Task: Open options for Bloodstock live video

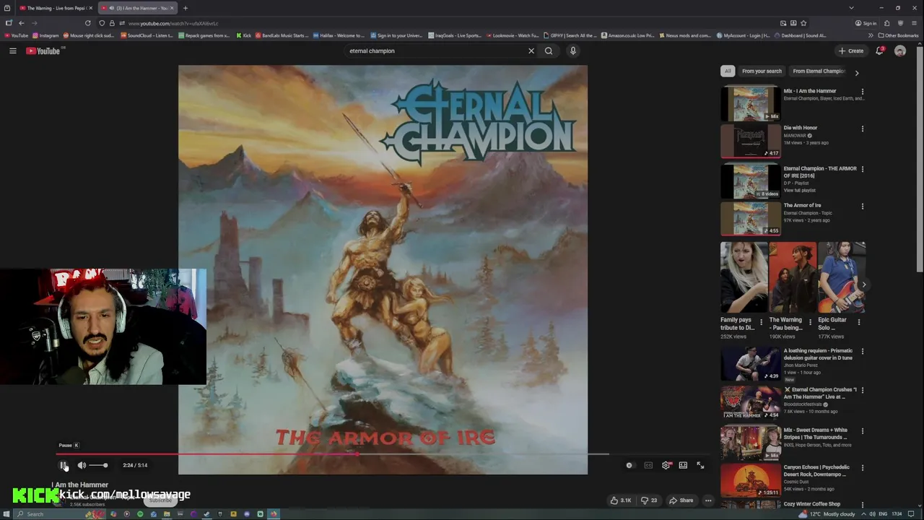Action: (x=862, y=391)
